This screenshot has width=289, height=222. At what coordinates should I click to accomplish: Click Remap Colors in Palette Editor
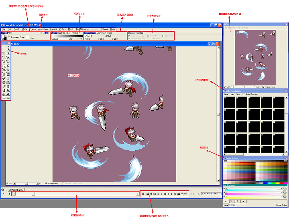[281, 205]
